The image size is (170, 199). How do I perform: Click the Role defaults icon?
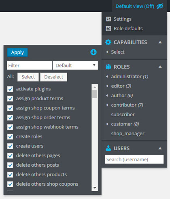[108, 29]
